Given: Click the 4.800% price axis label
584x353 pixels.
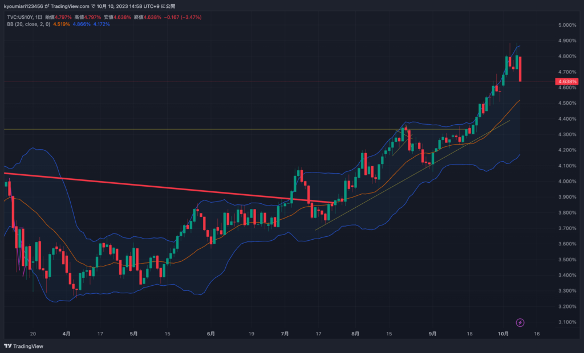Looking at the screenshot, I should (x=567, y=56).
